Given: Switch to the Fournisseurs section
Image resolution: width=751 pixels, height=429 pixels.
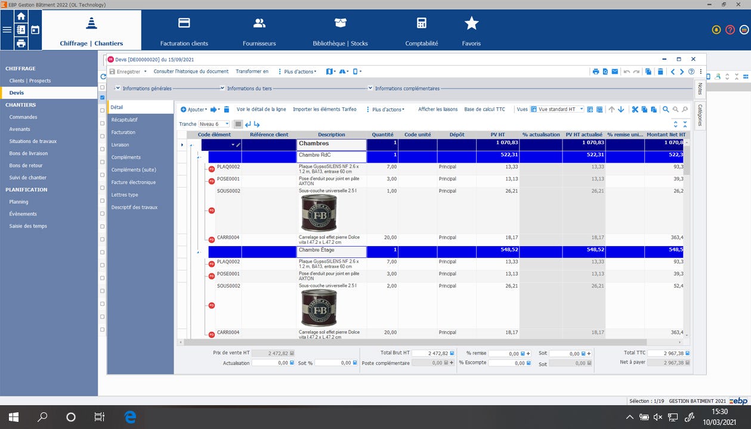Looking at the screenshot, I should tap(259, 29).
